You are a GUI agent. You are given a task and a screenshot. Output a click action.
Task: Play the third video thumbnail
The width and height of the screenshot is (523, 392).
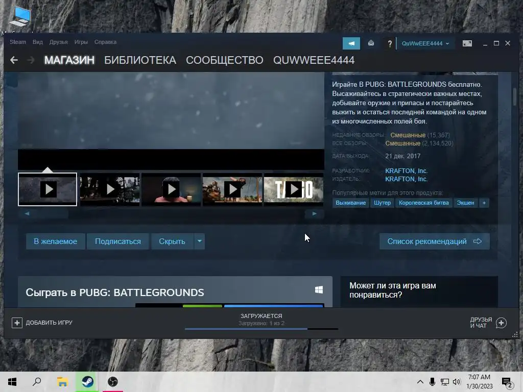click(x=171, y=189)
